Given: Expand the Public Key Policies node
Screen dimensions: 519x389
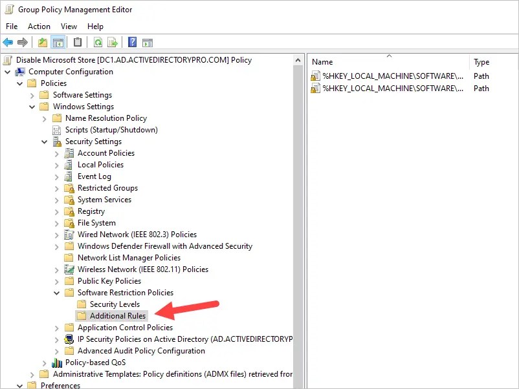Looking at the screenshot, I should [x=56, y=281].
